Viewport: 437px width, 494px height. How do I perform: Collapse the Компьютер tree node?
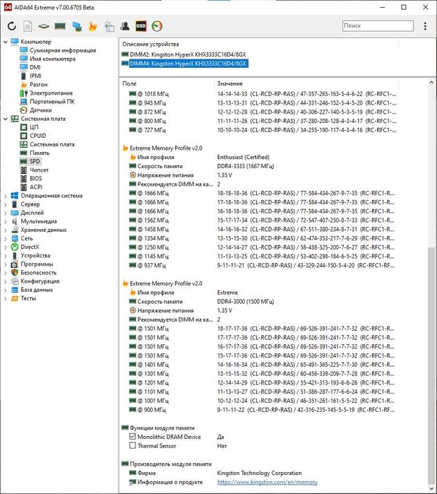[6, 42]
